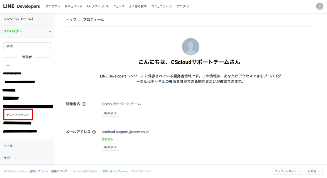This screenshot has width=327, height=178.
Task: Go to APIリファレンス in the top navigation
Action: click(97, 6)
